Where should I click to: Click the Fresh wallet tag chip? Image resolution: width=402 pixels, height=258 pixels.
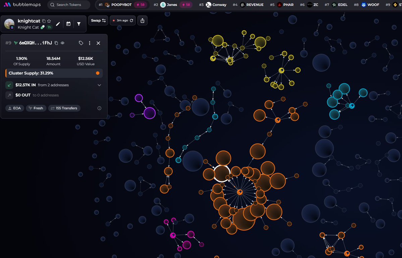pyautogui.click(x=36, y=108)
